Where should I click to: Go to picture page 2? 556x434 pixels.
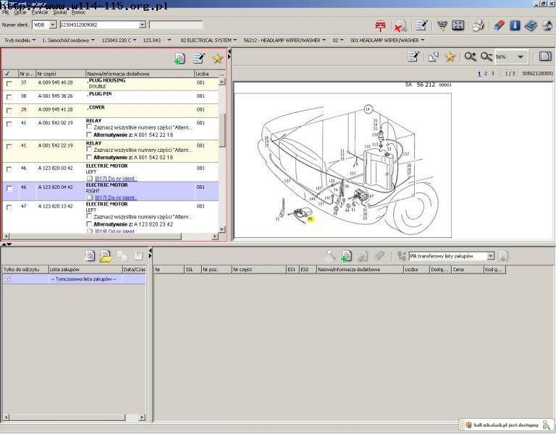[486, 73]
